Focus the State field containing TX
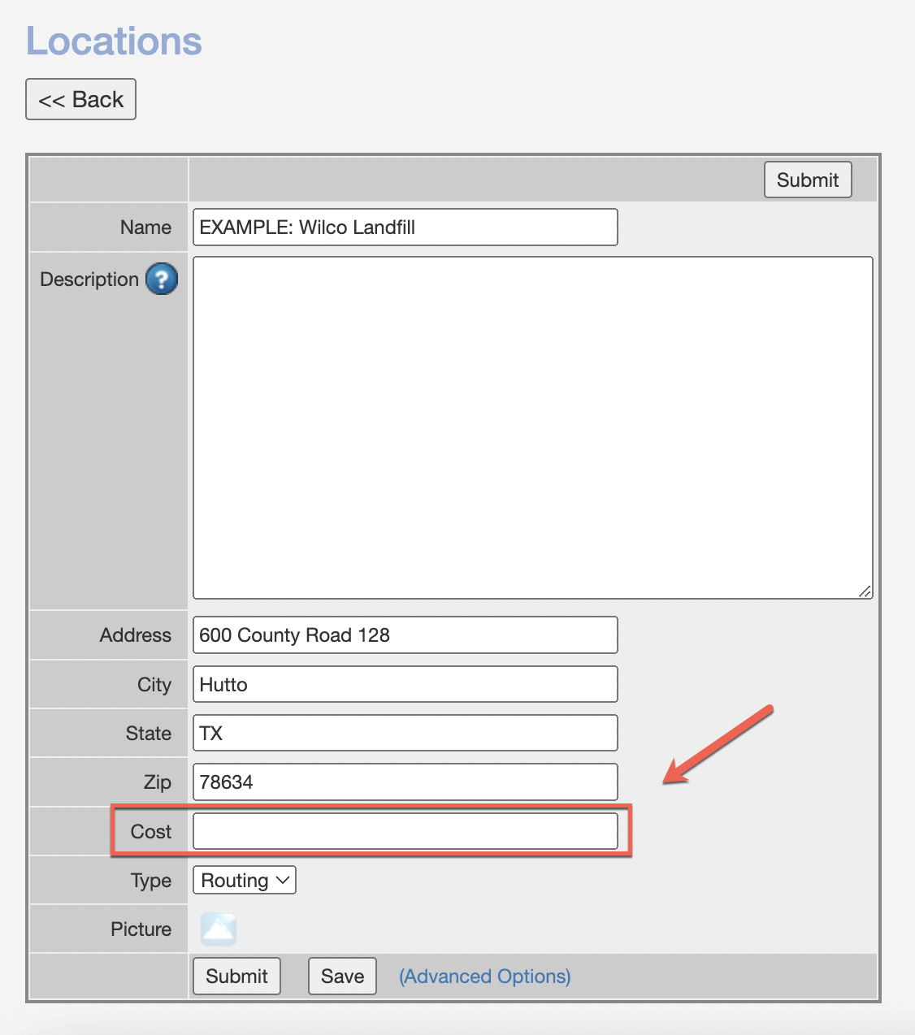 tap(405, 734)
